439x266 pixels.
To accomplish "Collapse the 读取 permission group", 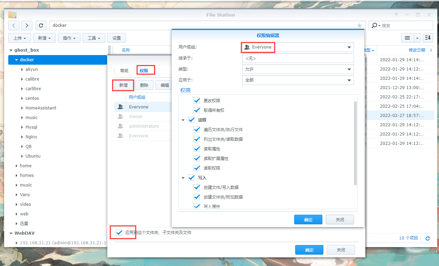I will coord(183,120).
